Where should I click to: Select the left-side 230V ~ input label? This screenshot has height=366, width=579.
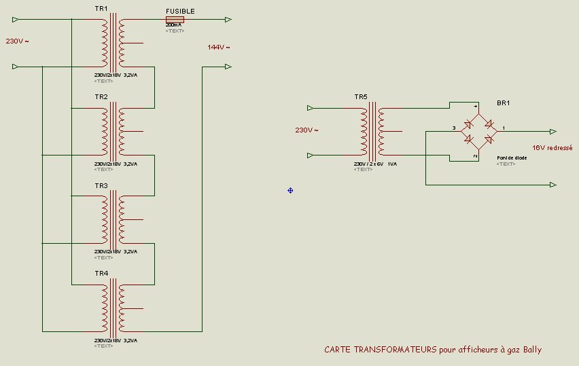pos(18,41)
